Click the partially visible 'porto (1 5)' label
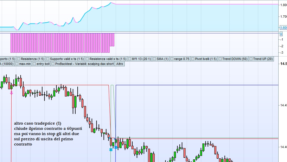The image size is (287, 162). 8,59
